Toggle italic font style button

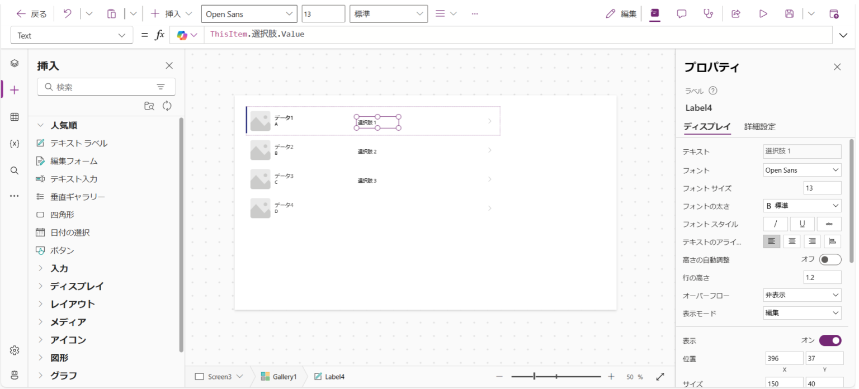pos(775,224)
